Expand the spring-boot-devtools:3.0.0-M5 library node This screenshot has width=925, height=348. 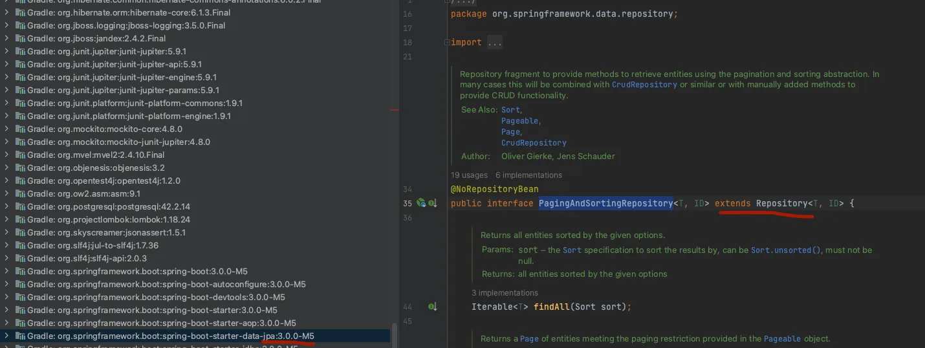pyautogui.click(x=6, y=297)
